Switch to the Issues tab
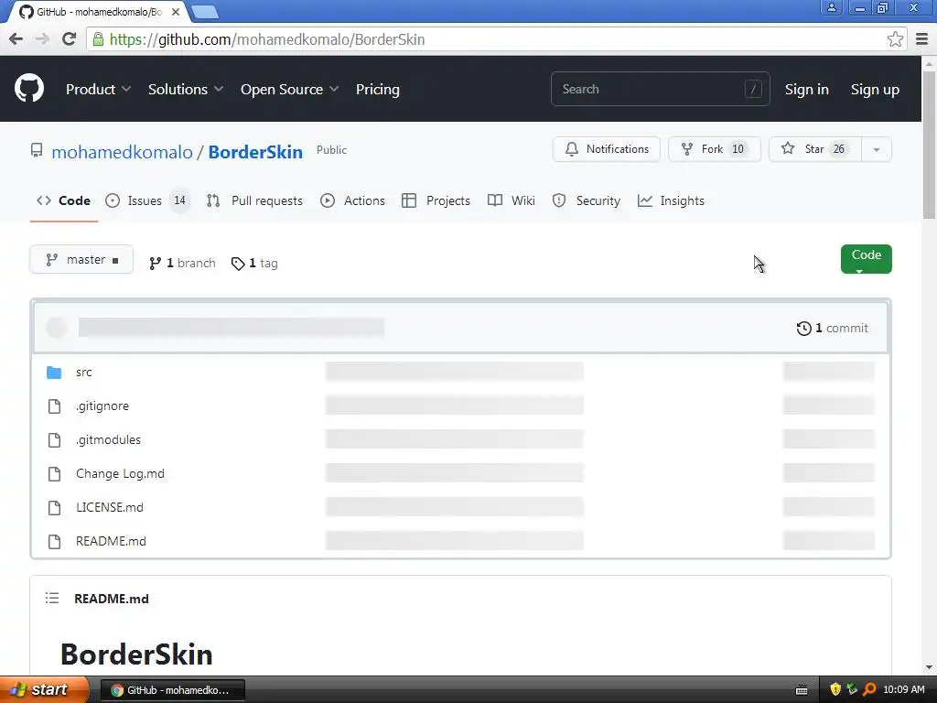 (147, 200)
